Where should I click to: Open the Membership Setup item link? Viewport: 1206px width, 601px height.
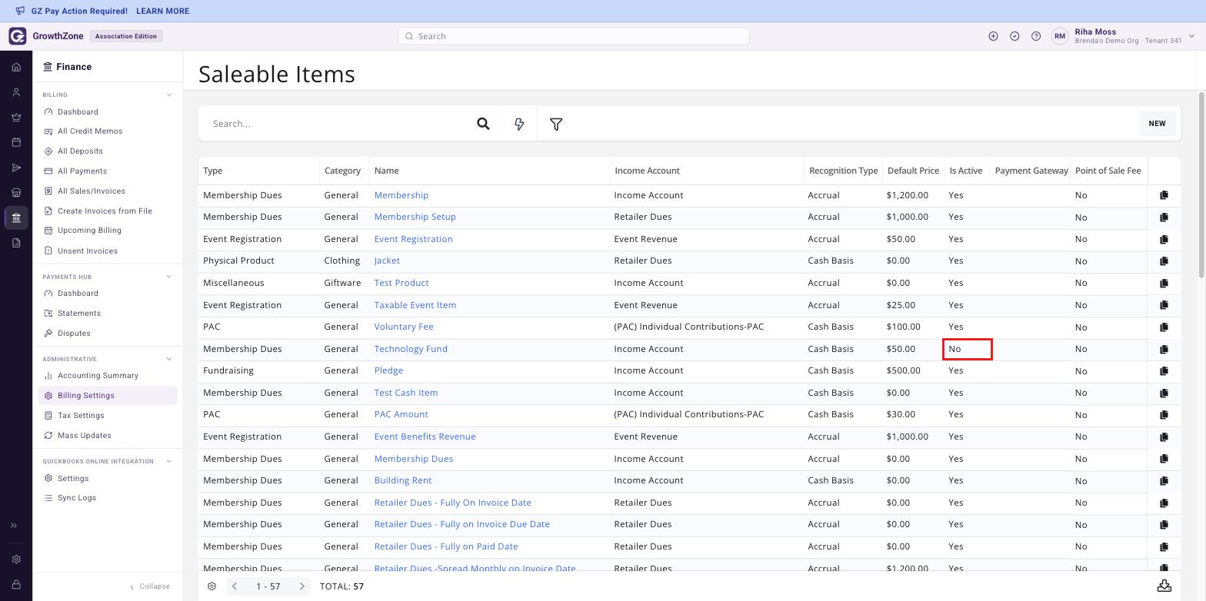tap(415, 217)
